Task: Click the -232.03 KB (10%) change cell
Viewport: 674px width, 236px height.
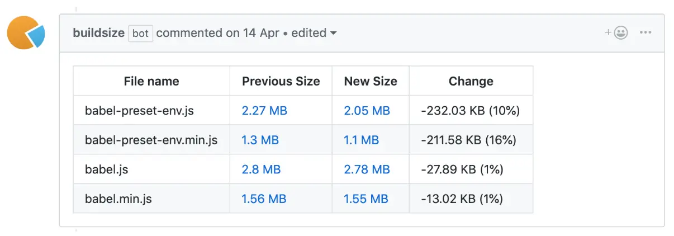Action: point(471,111)
